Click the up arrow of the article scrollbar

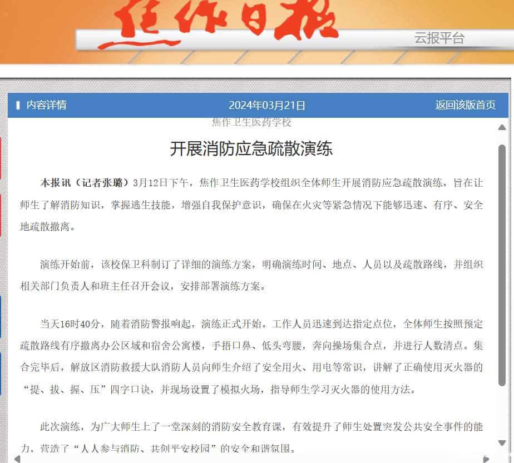(502, 127)
